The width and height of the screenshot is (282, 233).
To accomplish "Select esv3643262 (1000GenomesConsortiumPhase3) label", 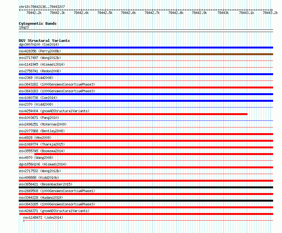I will pyautogui.click(x=57, y=84).
